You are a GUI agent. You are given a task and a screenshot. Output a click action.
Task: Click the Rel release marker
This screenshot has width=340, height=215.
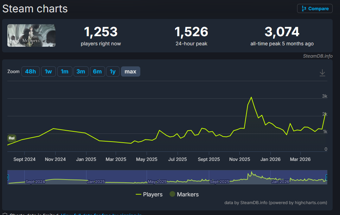click(x=12, y=138)
